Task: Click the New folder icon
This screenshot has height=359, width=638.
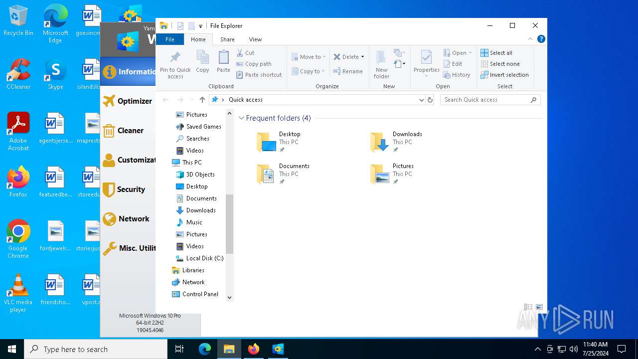Action: pos(381,64)
